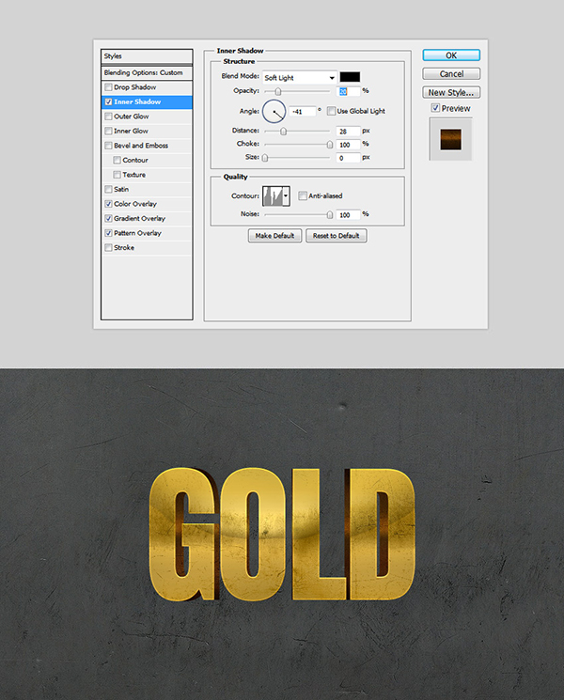564x700 pixels.
Task: Uncheck the Color Overlay checkbox
Action: point(109,204)
